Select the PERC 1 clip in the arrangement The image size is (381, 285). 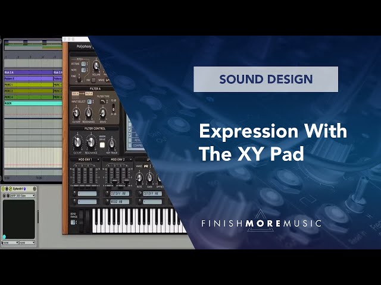29,85
